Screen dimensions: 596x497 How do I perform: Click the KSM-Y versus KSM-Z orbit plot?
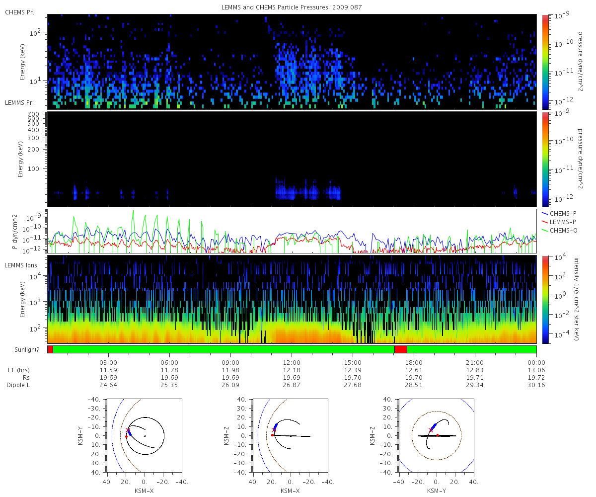pyautogui.click(x=437, y=436)
